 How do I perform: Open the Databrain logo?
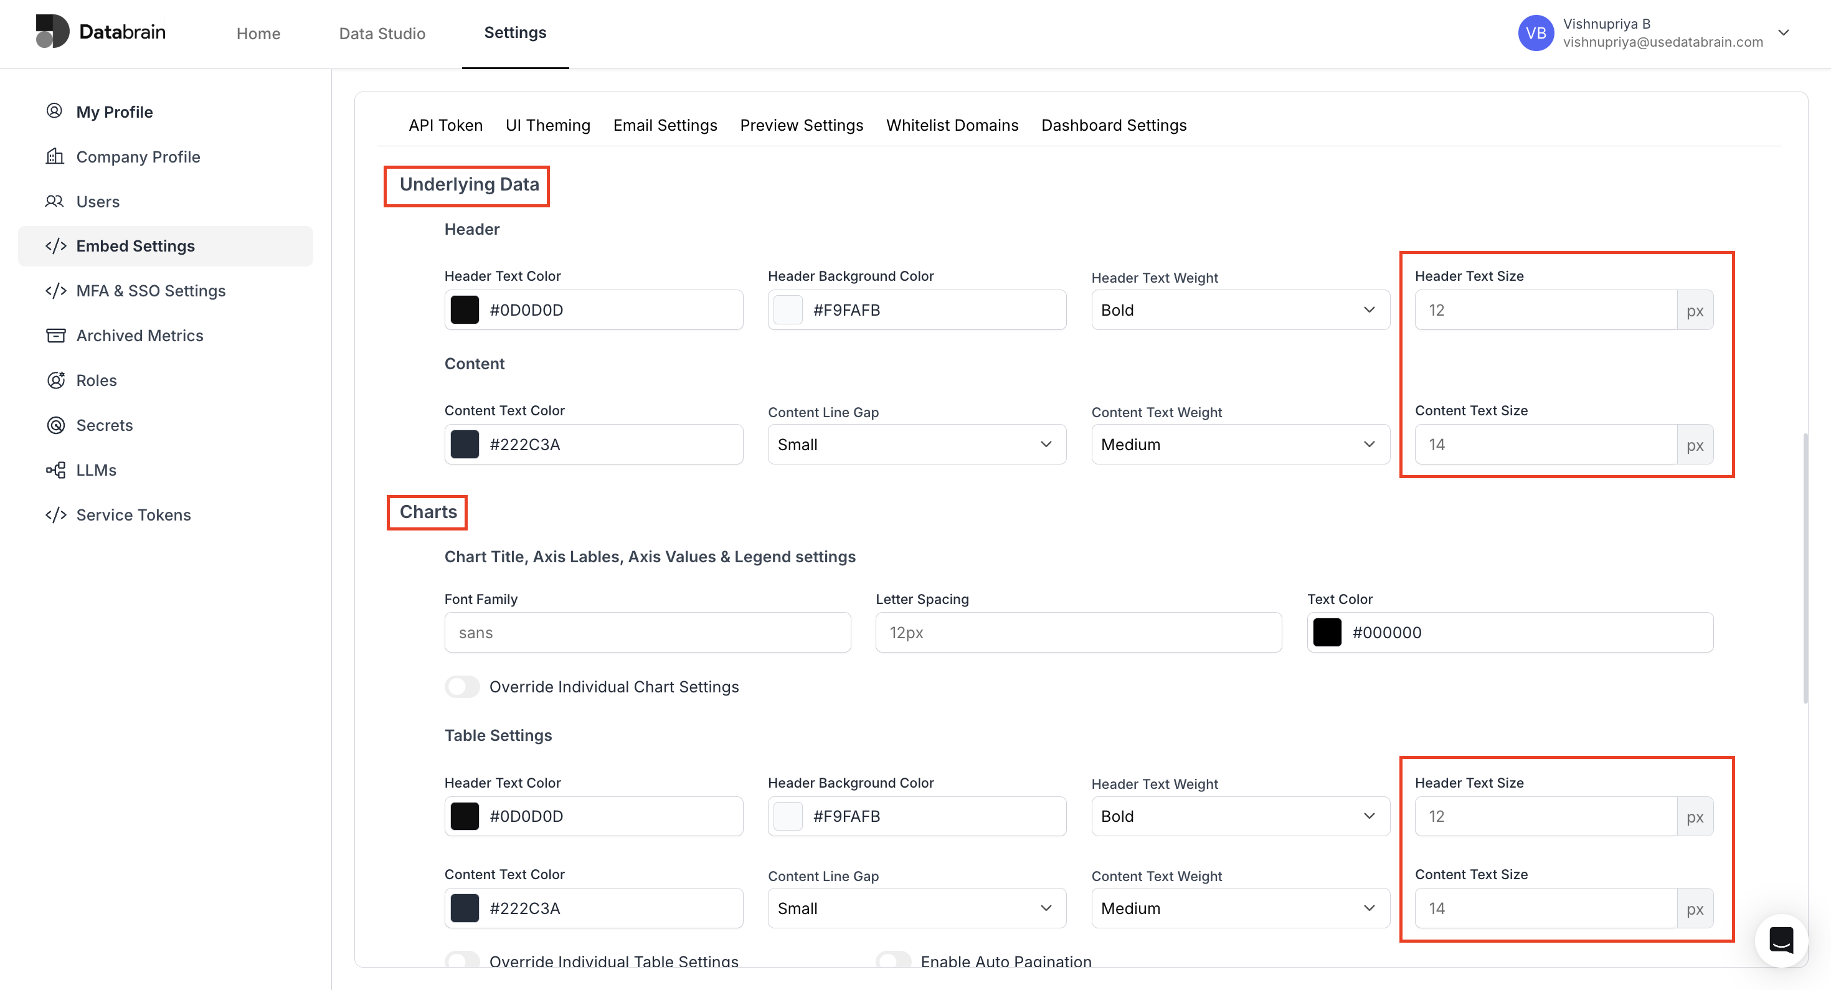[100, 32]
